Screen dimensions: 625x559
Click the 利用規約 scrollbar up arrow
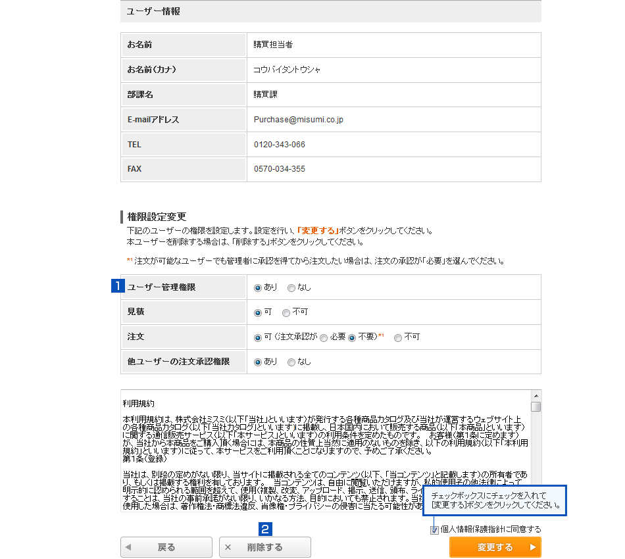click(536, 395)
